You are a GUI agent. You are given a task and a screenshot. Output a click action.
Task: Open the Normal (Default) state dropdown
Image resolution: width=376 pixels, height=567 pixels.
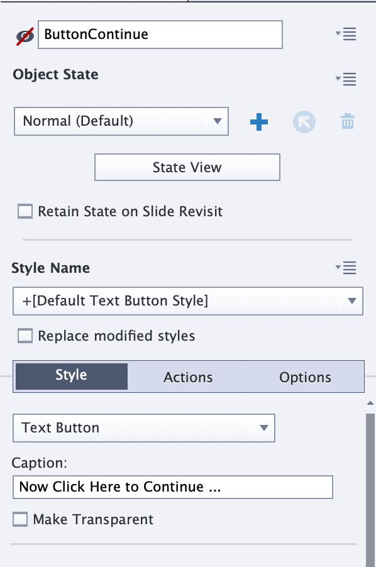tap(121, 121)
